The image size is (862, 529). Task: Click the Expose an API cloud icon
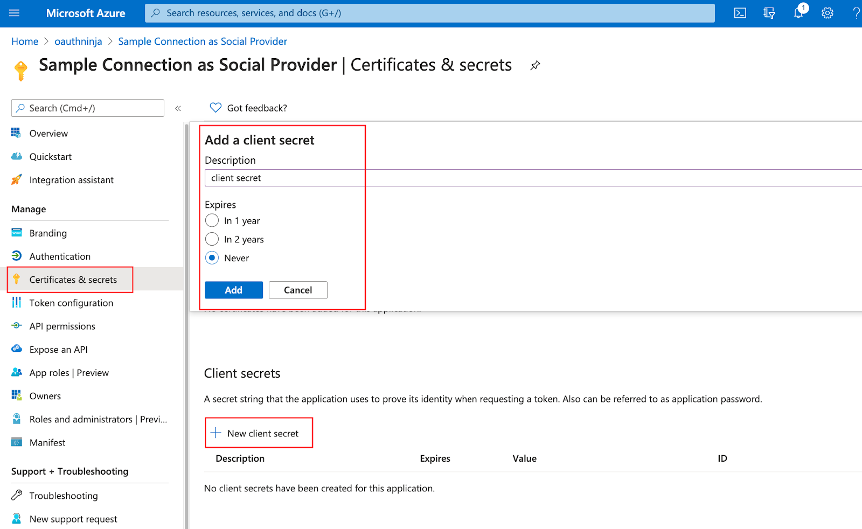17,349
